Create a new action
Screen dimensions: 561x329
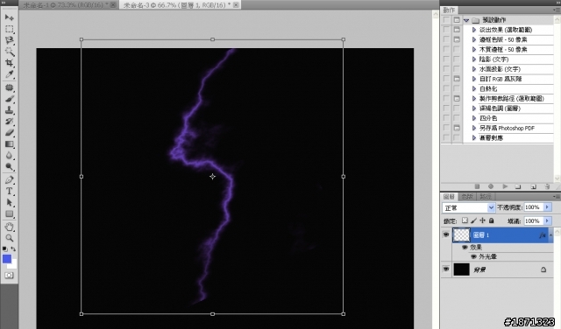(x=534, y=186)
